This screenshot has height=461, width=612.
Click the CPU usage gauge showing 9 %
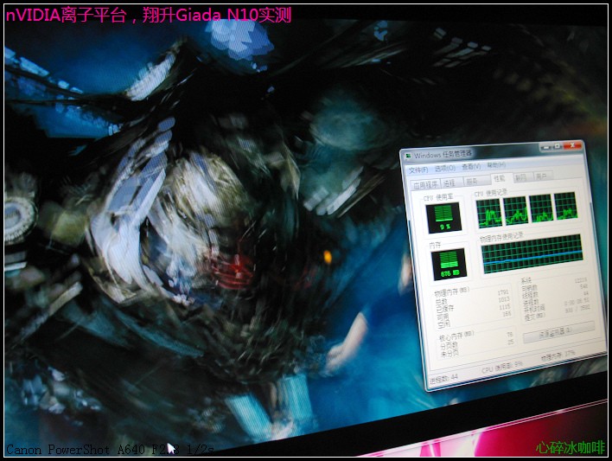443,218
